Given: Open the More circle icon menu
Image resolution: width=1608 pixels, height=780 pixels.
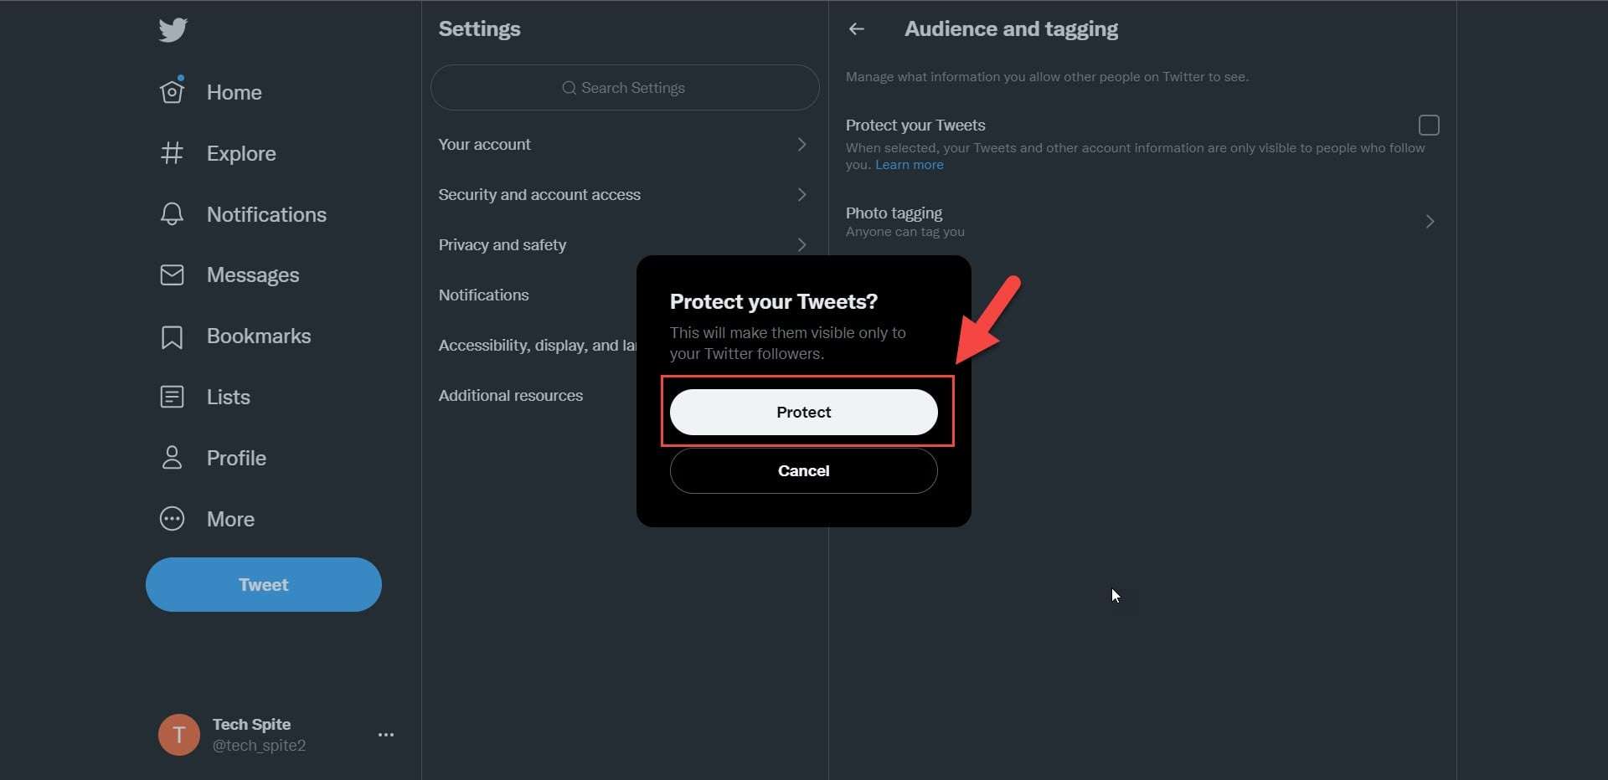Looking at the screenshot, I should point(172,519).
